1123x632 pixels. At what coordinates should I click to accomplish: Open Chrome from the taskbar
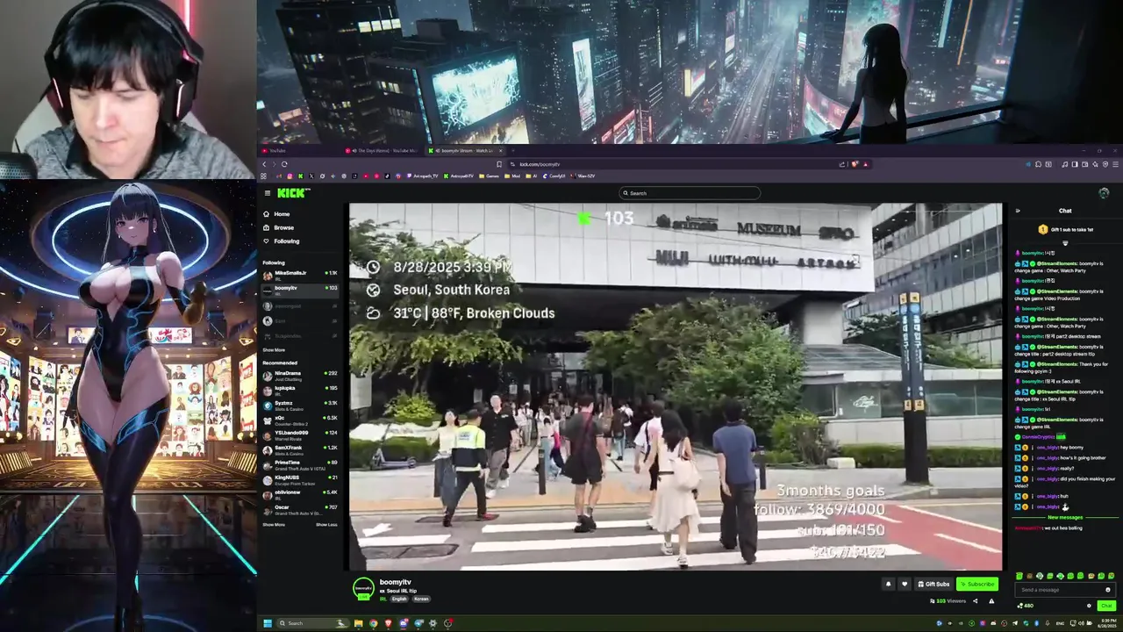point(374,623)
